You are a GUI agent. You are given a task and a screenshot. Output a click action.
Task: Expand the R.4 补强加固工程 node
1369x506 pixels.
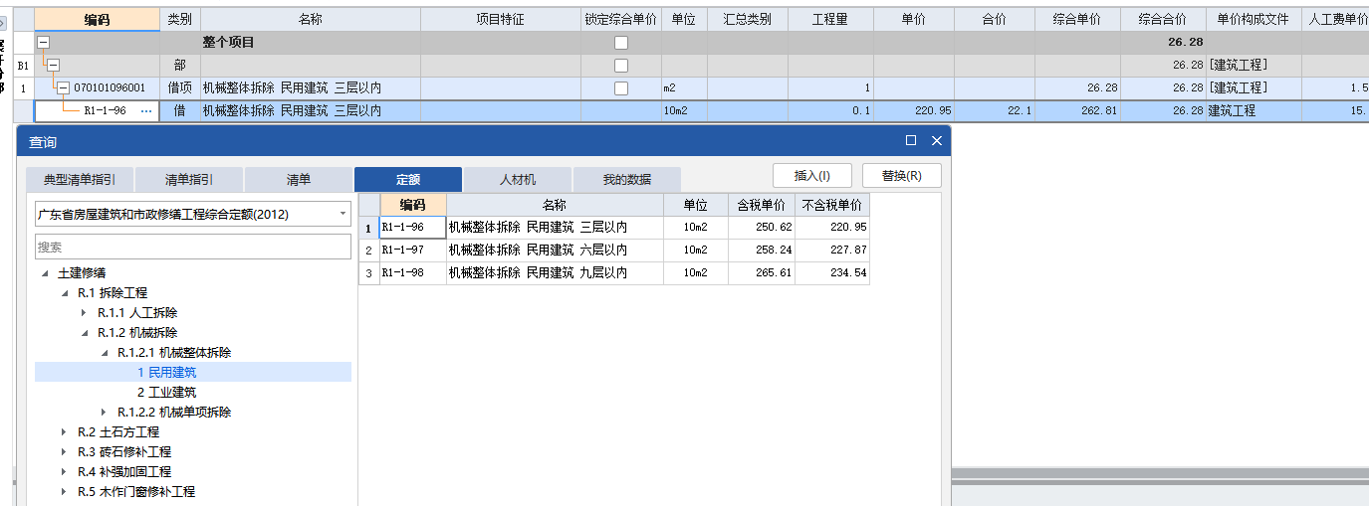click(64, 472)
